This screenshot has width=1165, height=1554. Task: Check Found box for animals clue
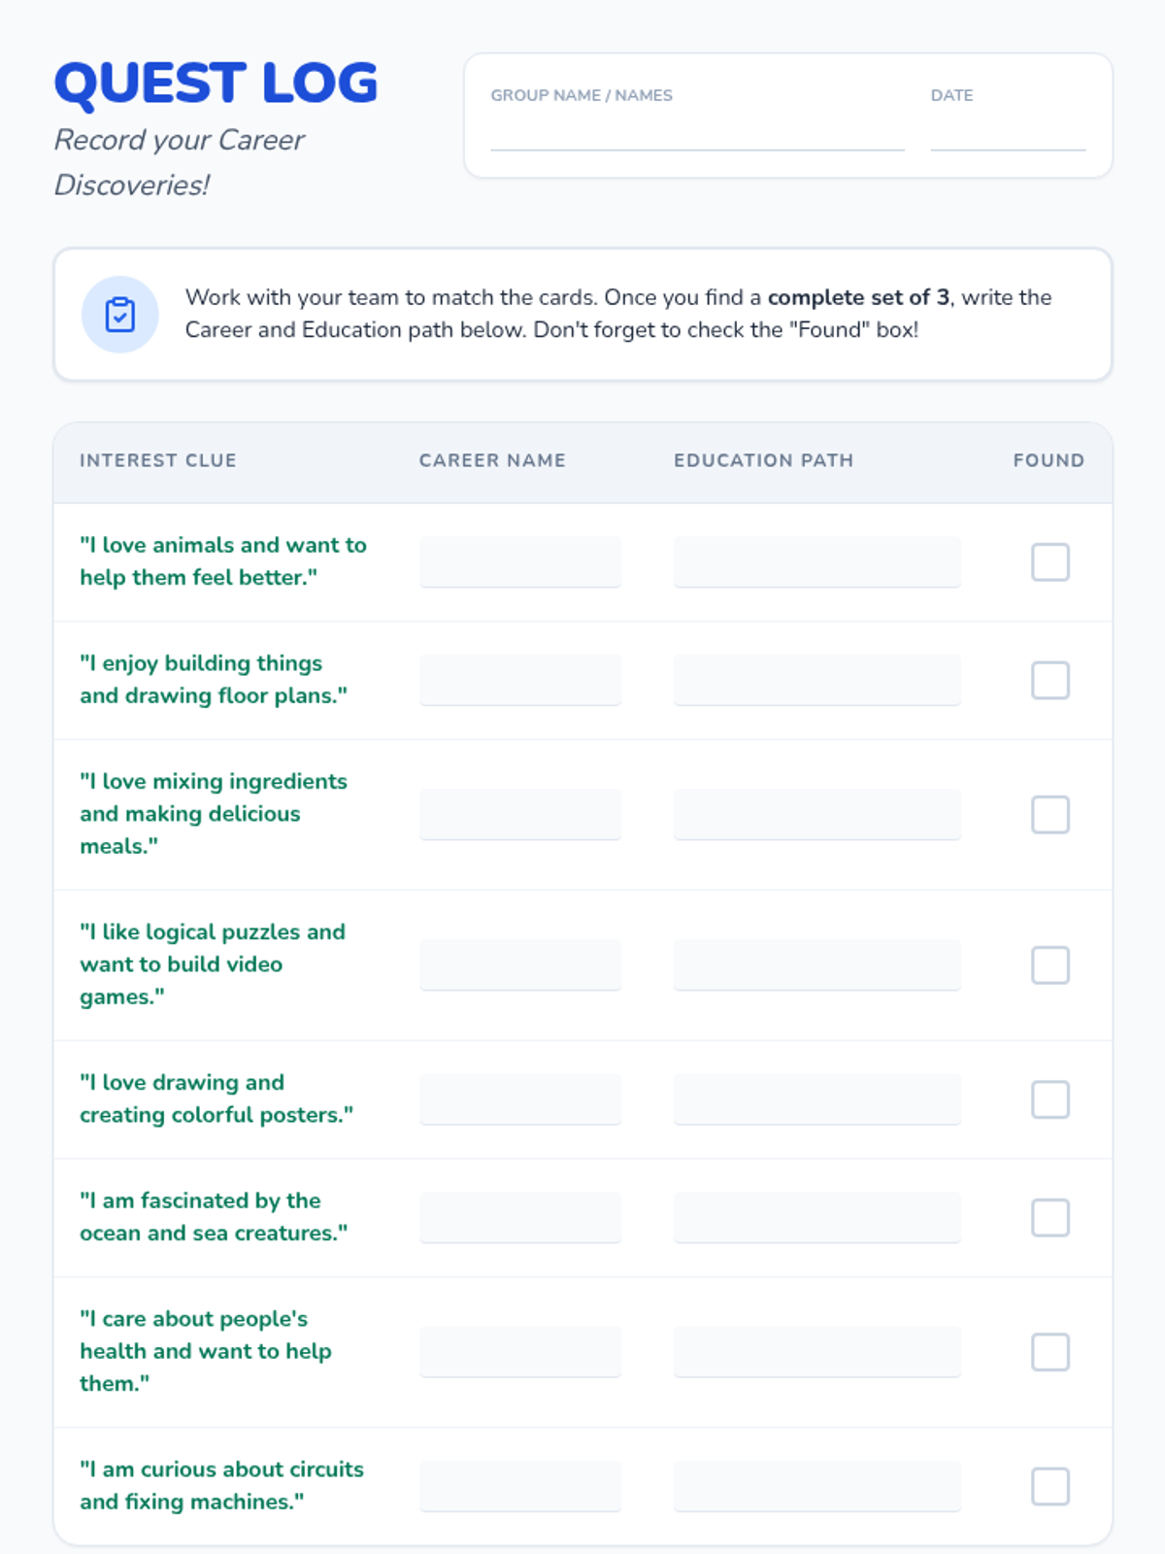(1049, 562)
